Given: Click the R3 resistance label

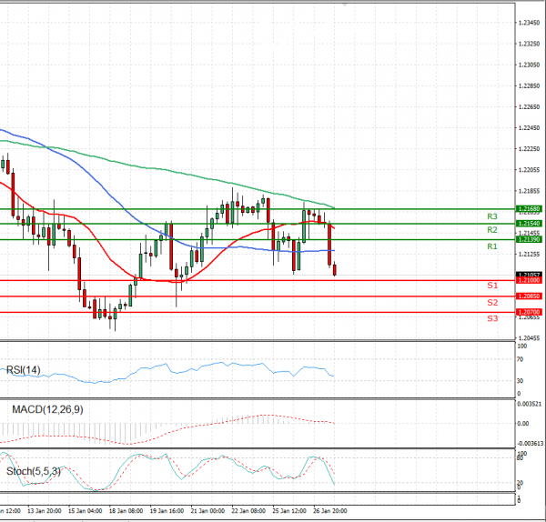Looking at the screenshot, I should [492, 216].
